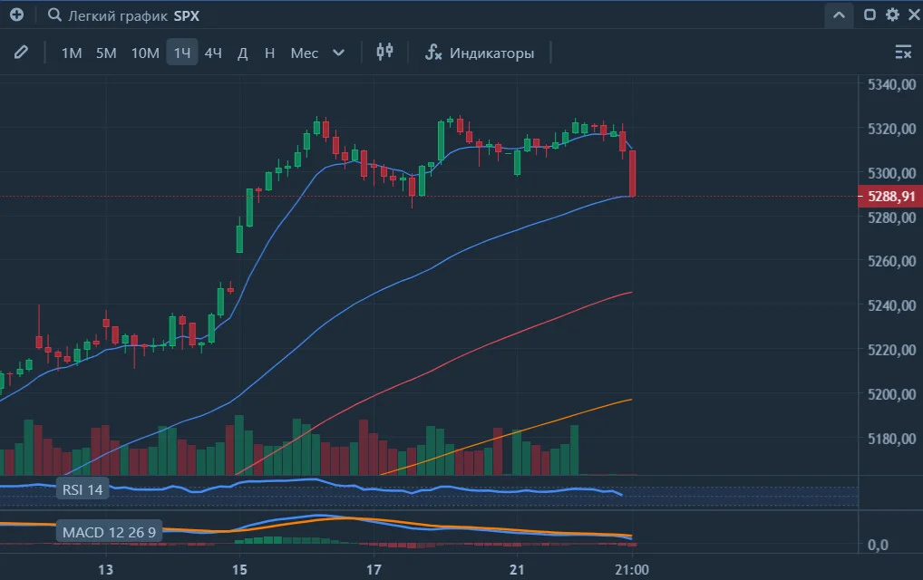Viewport: 923px width, 580px height.
Task: Click the MACD 12 26 9 indicator label
Action: click(x=109, y=532)
